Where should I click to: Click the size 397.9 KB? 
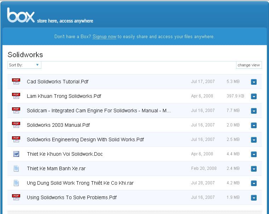(x=235, y=96)
